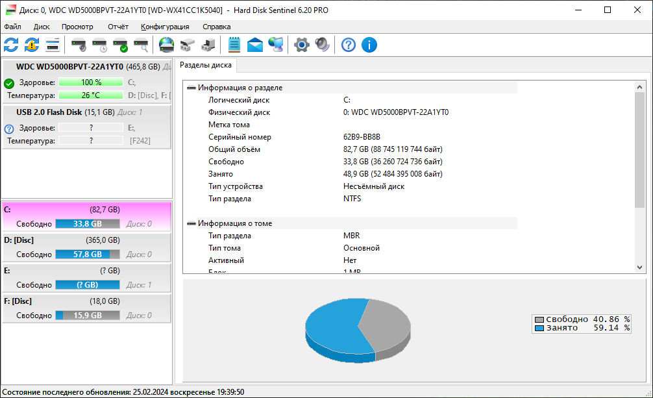Viewport: 653px width, 398px height.
Task: Open help via the question mark icon
Action: click(349, 45)
